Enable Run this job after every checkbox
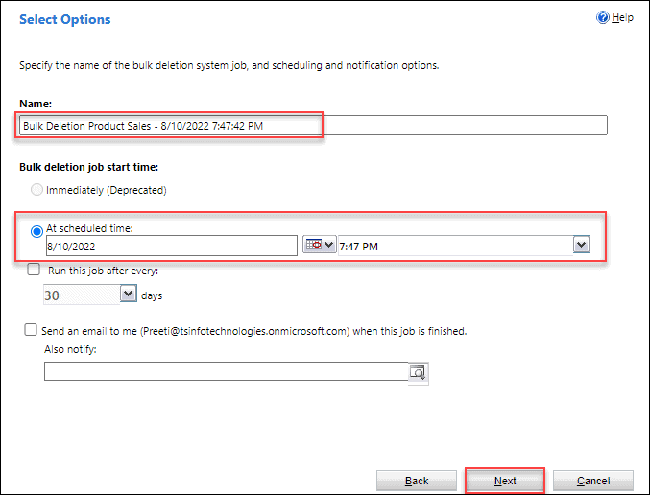 point(34,270)
